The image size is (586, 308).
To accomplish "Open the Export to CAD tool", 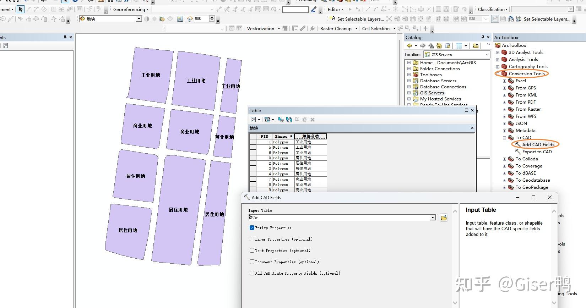I will pos(537,152).
